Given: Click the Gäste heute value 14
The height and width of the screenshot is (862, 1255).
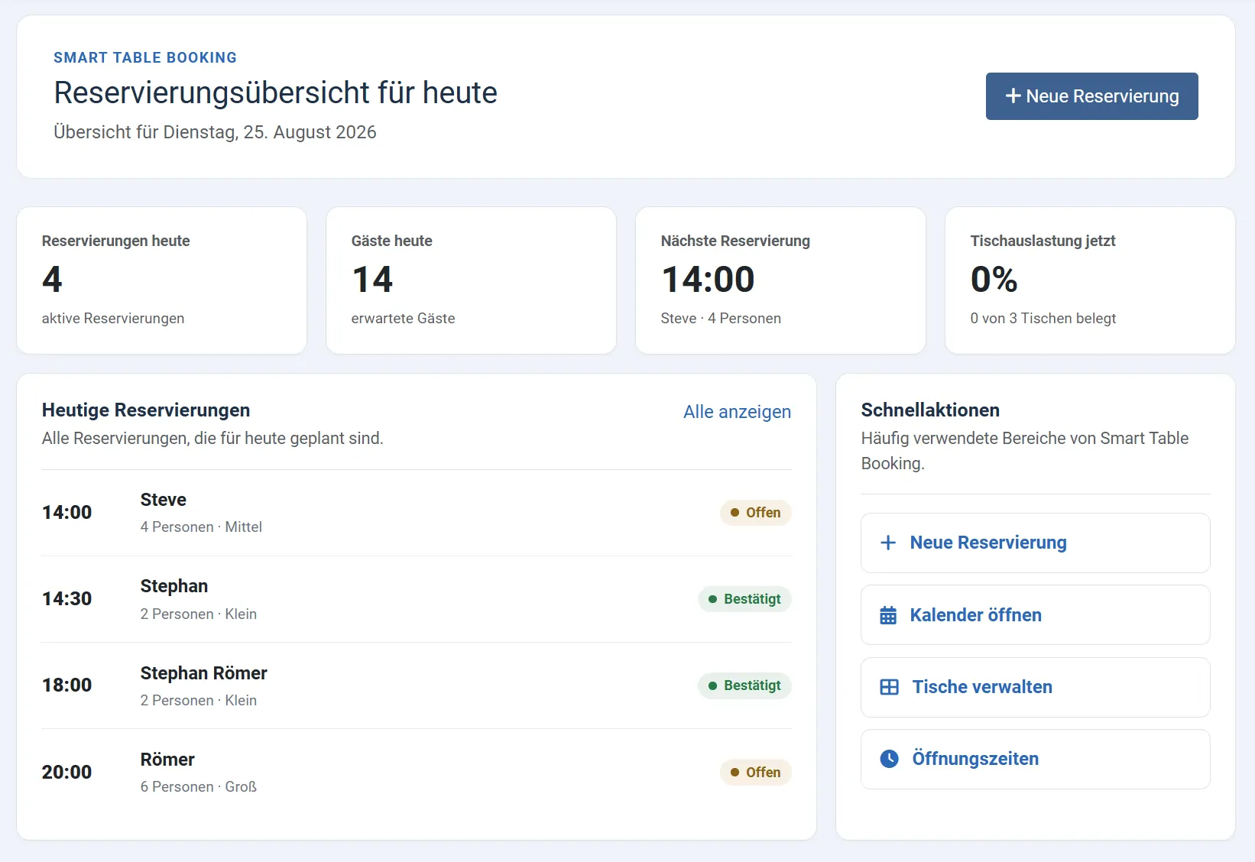Looking at the screenshot, I should tap(372, 279).
